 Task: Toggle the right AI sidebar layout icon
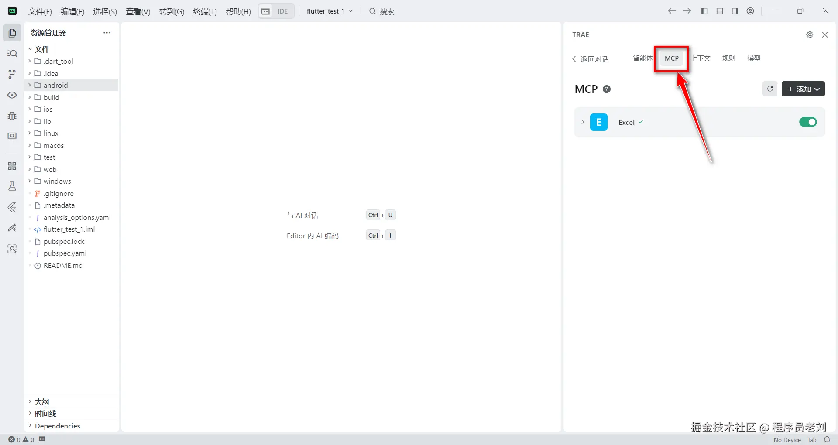pos(735,11)
